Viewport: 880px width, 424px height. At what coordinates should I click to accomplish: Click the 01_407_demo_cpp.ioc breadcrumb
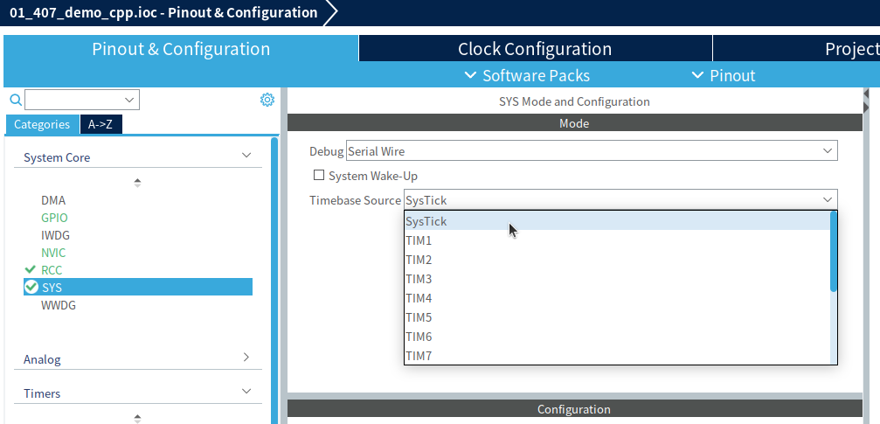click(163, 12)
